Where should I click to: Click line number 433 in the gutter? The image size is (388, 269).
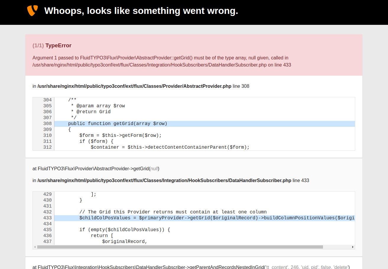pyautogui.click(x=47, y=218)
